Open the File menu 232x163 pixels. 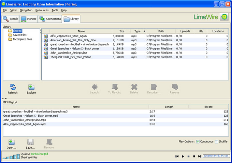pyautogui.click(x=5, y=10)
